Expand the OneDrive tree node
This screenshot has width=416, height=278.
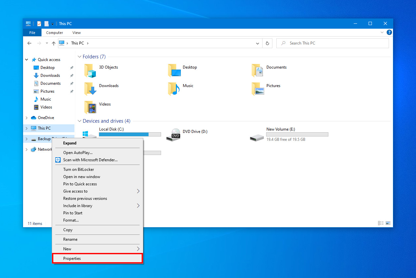point(27,118)
